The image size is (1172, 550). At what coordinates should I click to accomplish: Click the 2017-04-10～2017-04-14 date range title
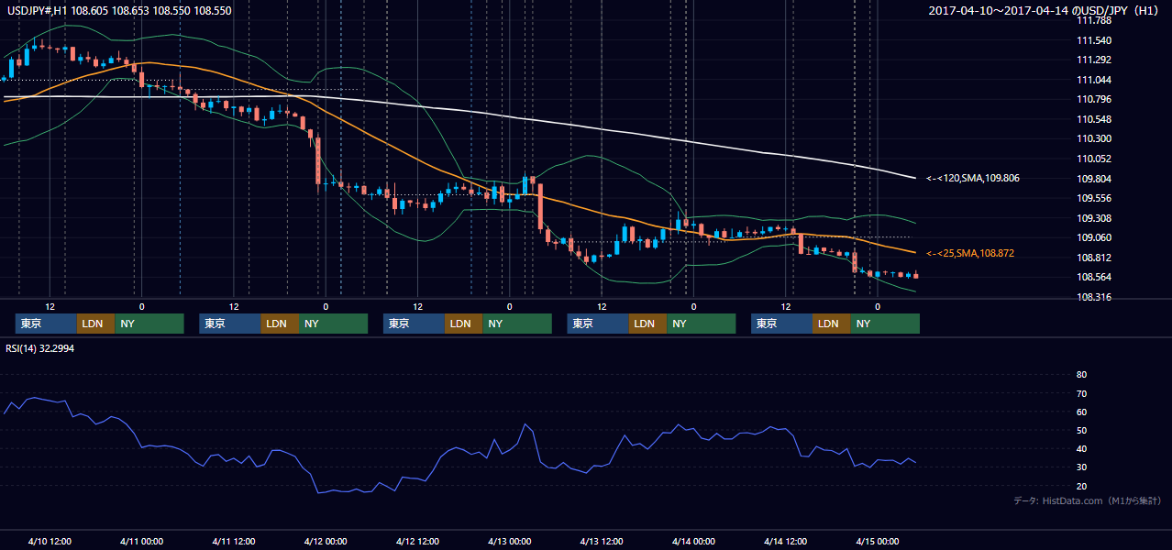click(1045, 11)
